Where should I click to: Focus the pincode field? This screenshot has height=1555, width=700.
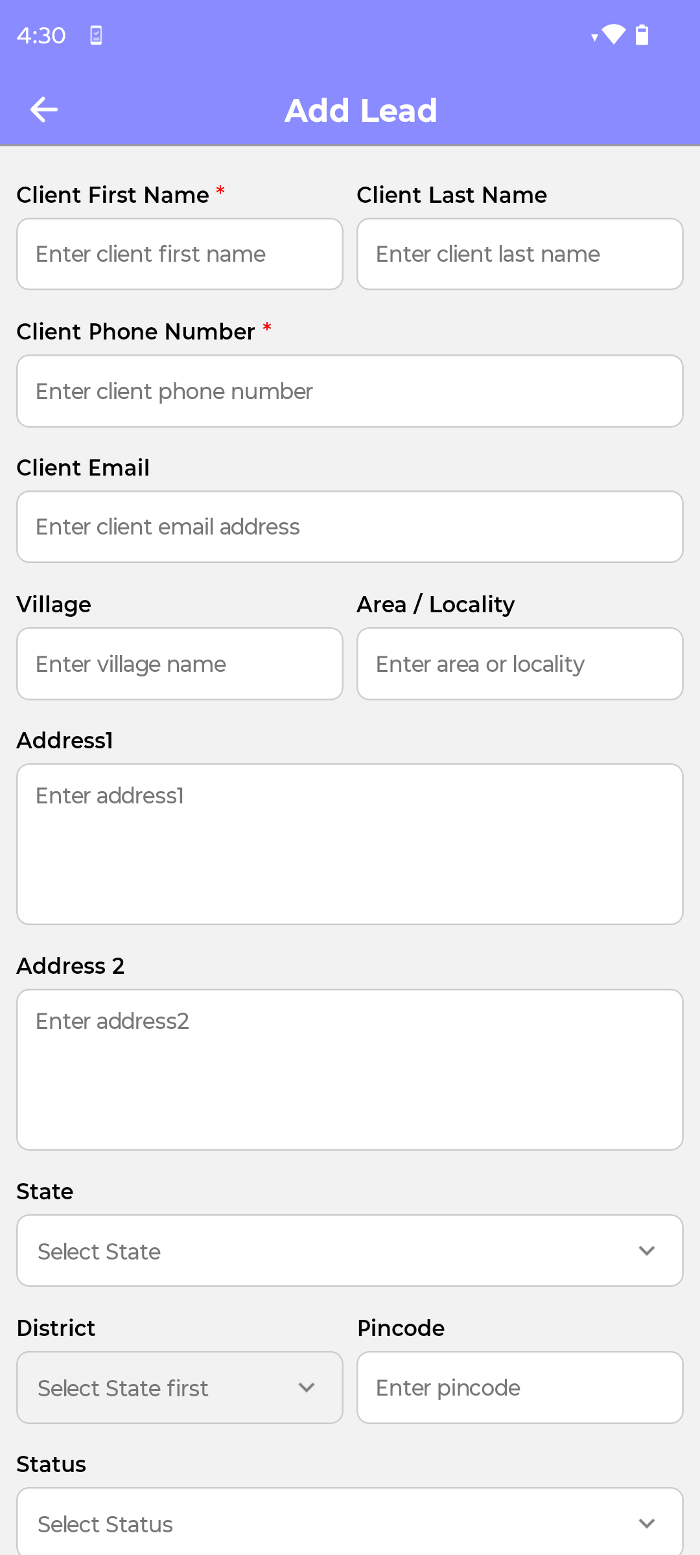[x=520, y=1387]
